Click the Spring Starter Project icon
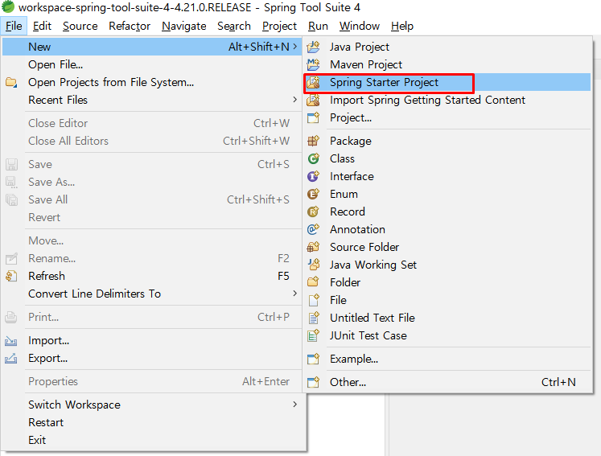The image size is (601, 456). 313,82
